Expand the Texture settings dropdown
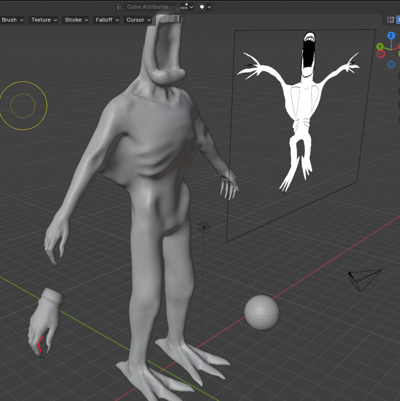The height and width of the screenshot is (401, 400). (44, 20)
